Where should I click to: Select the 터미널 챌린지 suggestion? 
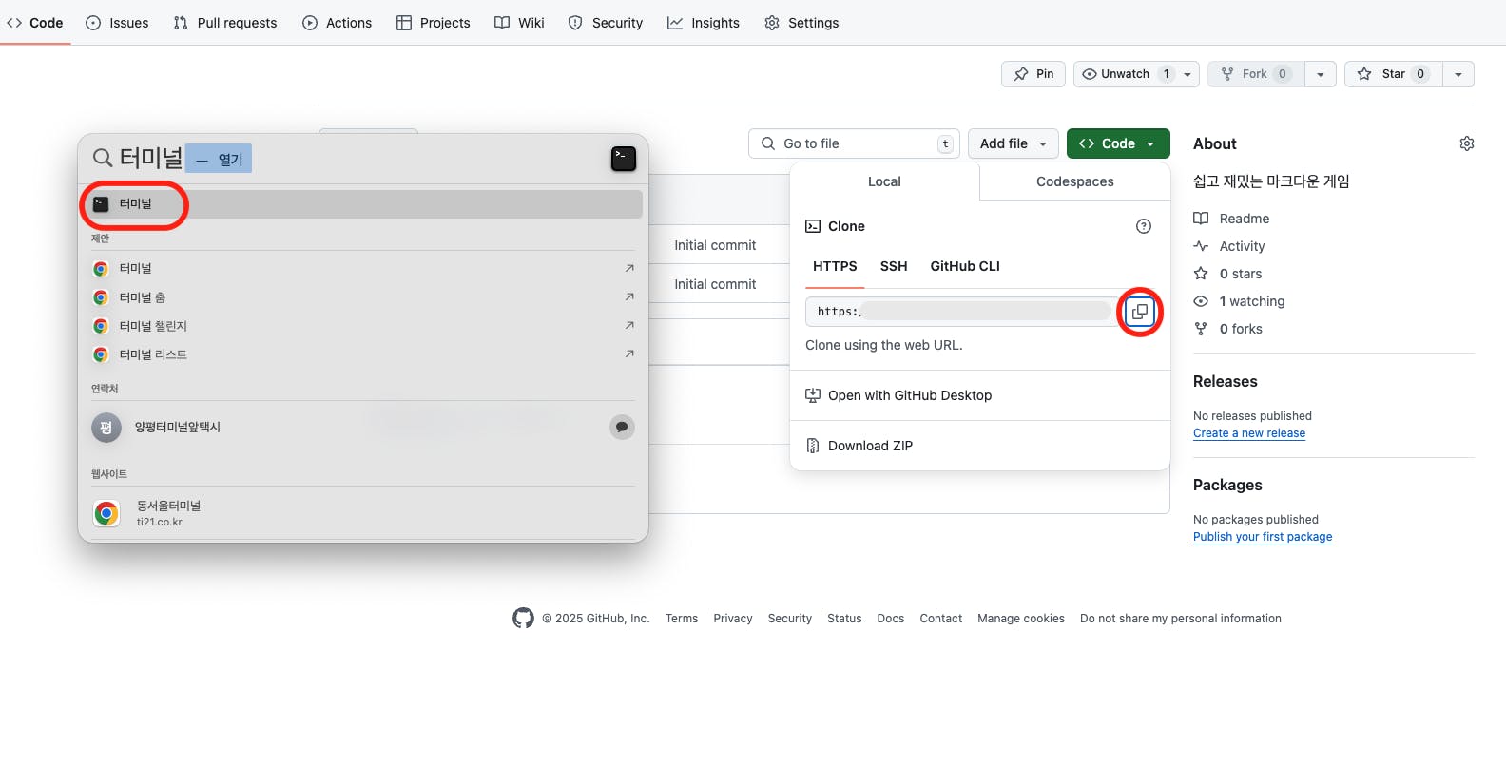pyautogui.click(x=363, y=326)
